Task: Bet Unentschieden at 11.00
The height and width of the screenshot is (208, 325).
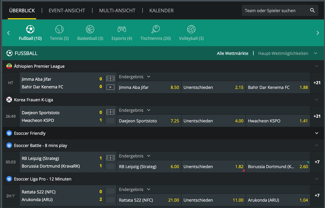Action: 214,200
